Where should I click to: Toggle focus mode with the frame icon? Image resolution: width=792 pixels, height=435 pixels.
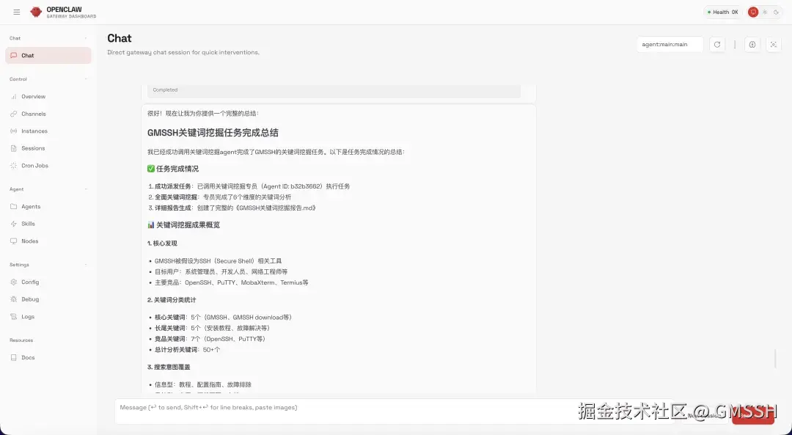pyautogui.click(x=774, y=45)
